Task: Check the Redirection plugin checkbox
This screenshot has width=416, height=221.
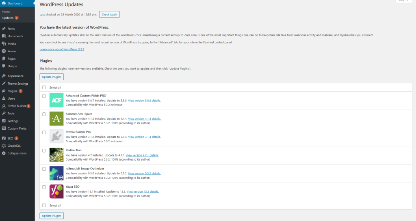Action: [x=44, y=150]
